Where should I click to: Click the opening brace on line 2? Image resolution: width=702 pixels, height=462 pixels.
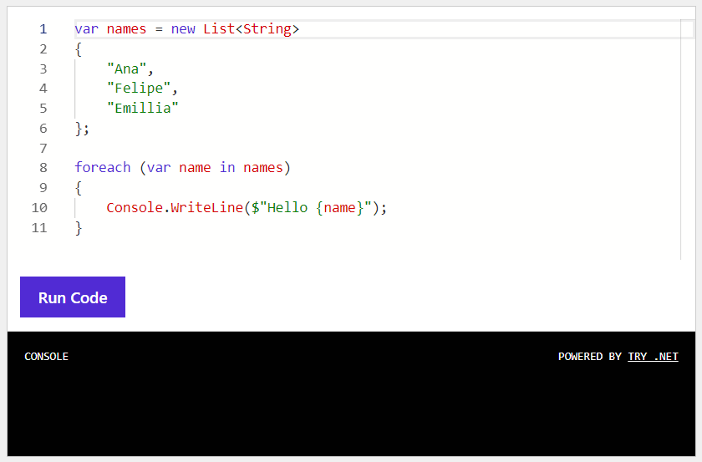(x=79, y=48)
